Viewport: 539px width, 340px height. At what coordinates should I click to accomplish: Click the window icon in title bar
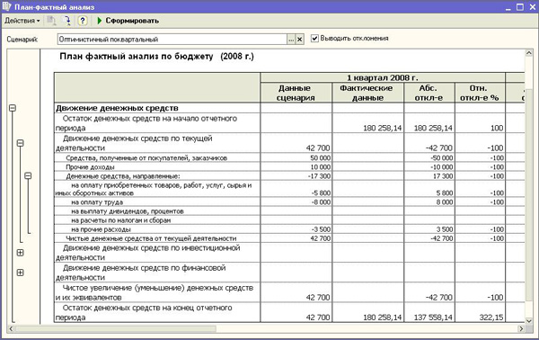click(x=6, y=6)
